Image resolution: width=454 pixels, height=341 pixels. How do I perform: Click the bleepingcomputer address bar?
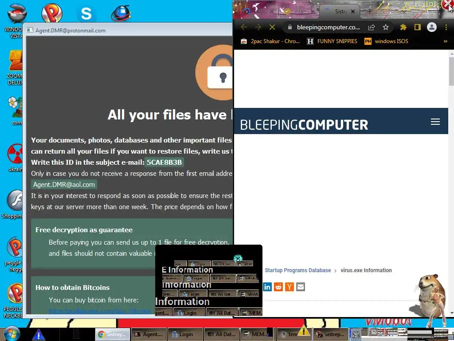coord(329,27)
